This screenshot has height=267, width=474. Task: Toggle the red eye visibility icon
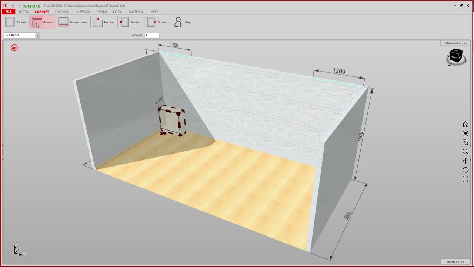pyautogui.click(x=14, y=48)
